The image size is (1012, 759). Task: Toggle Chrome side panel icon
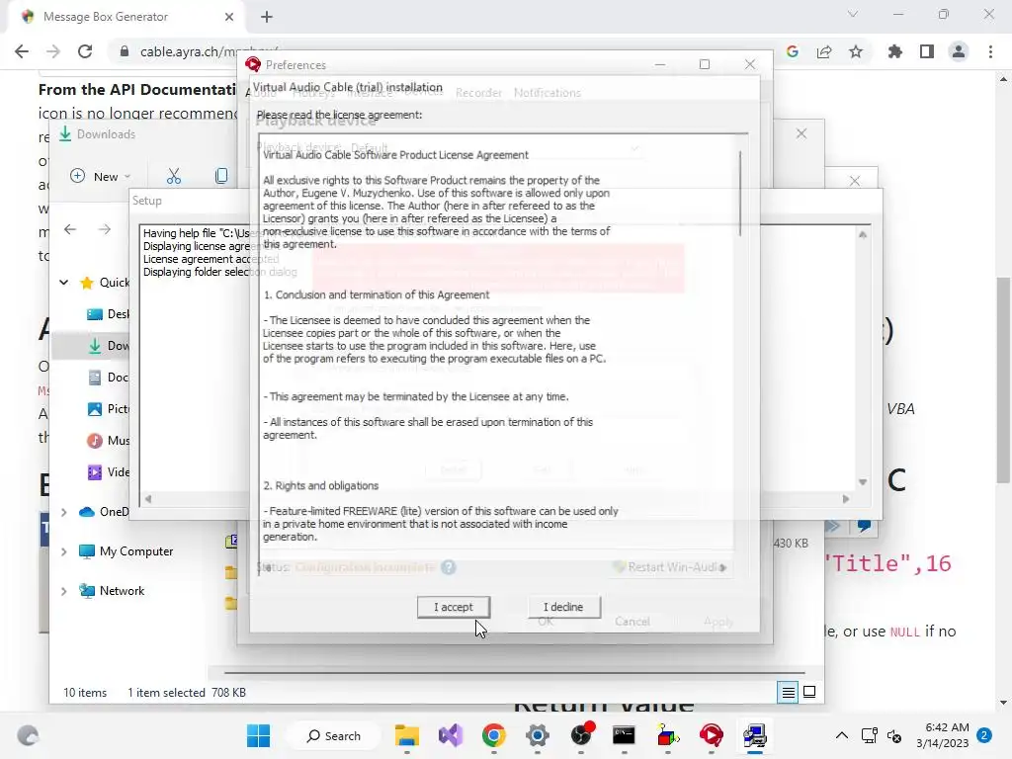click(x=927, y=51)
